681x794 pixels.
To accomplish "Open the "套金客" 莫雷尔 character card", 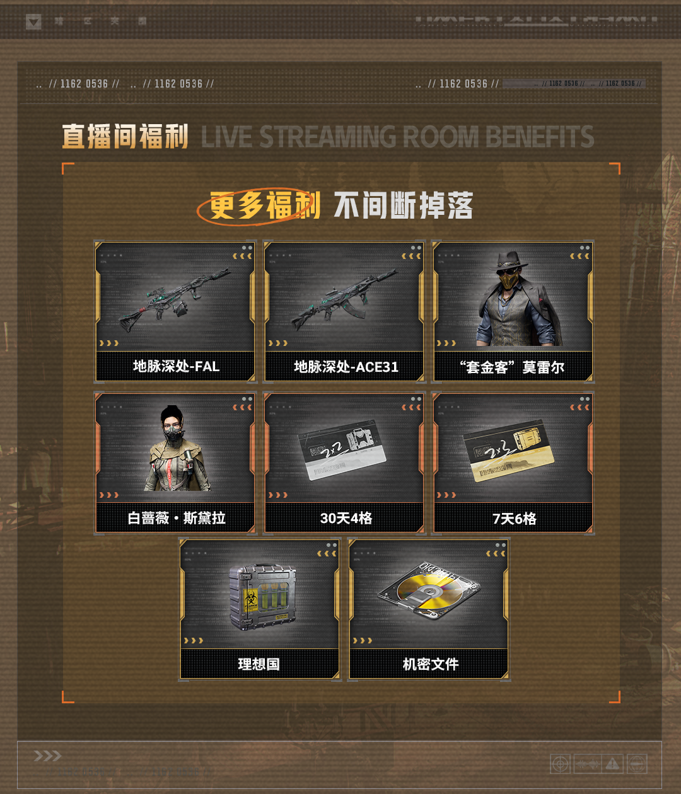I will (513, 311).
